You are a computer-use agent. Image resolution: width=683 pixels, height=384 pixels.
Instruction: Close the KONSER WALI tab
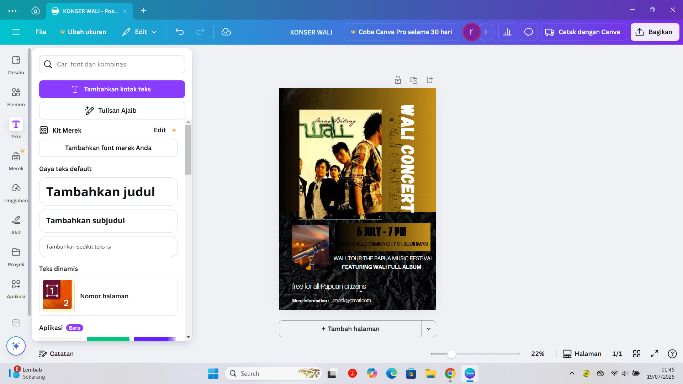[125, 11]
